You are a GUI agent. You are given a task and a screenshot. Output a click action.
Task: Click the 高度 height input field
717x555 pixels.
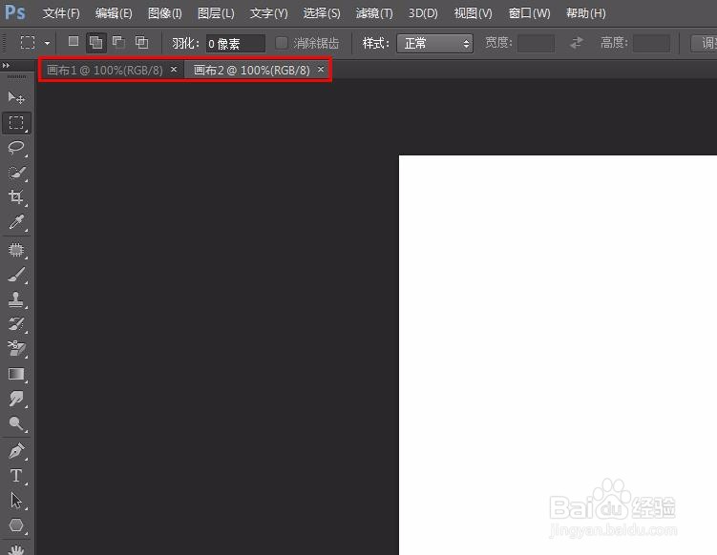651,44
